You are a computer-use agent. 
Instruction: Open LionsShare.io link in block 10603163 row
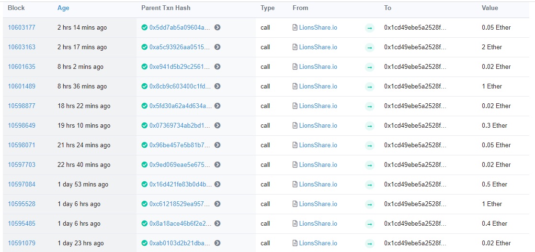pyautogui.click(x=318, y=47)
